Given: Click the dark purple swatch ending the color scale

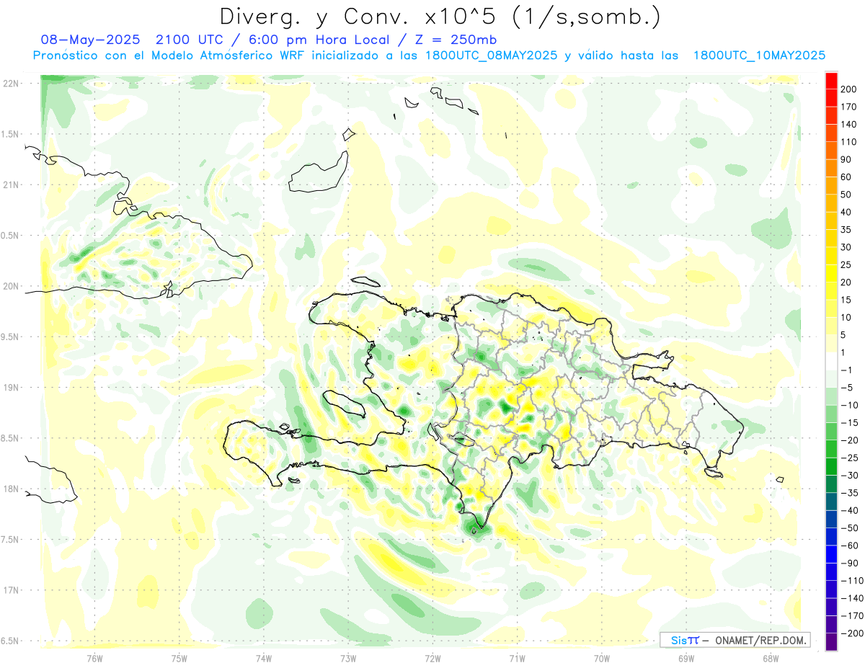Looking at the screenshot, I should [832, 642].
